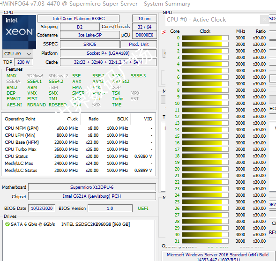This screenshot has width=276, height=261.
Task: Click the SRKJ5 SSPEC field
Action: pyautogui.click(x=90, y=44)
